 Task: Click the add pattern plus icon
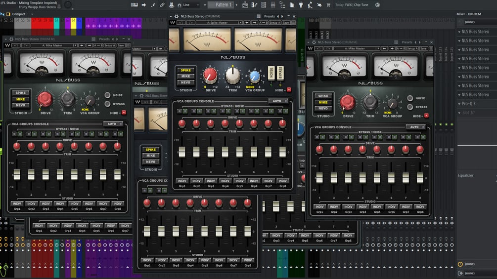[236, 5]
